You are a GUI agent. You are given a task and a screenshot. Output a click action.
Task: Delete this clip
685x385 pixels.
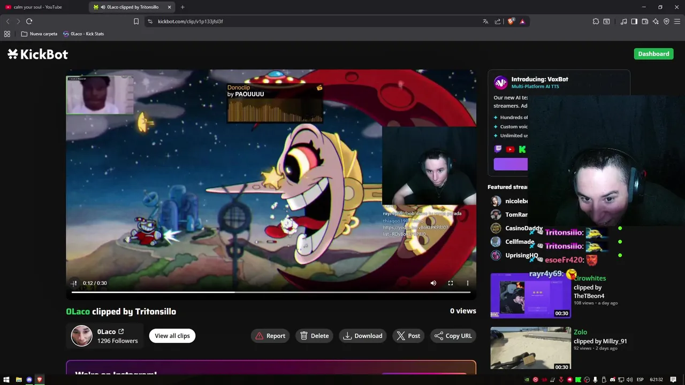pyautogui.click(x=315, y=336)
